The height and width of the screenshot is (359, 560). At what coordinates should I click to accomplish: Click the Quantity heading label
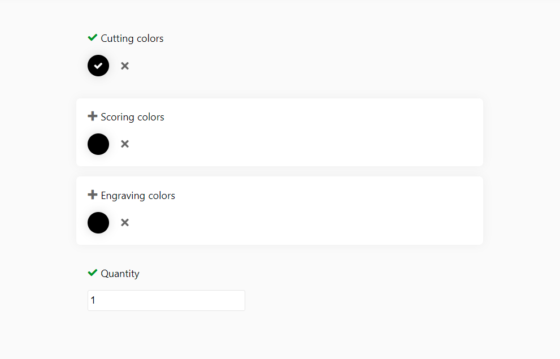point(120,274)
